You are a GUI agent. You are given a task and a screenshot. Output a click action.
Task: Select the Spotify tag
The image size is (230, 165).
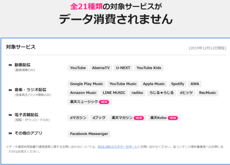178,84
